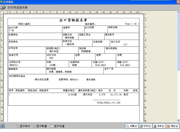This screenshot has height=132, width=180.
Task: Click the 打印(P) print button
Action: coord(145,126)
